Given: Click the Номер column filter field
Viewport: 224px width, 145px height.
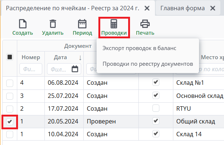Looking at the screenshot, I should [31, 69].
